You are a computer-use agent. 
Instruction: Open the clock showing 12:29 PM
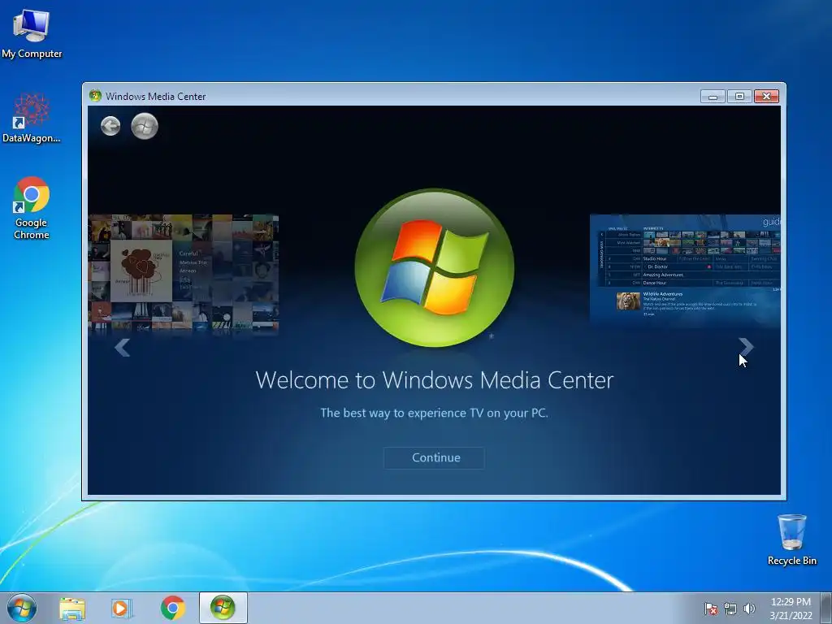(791, 608)
